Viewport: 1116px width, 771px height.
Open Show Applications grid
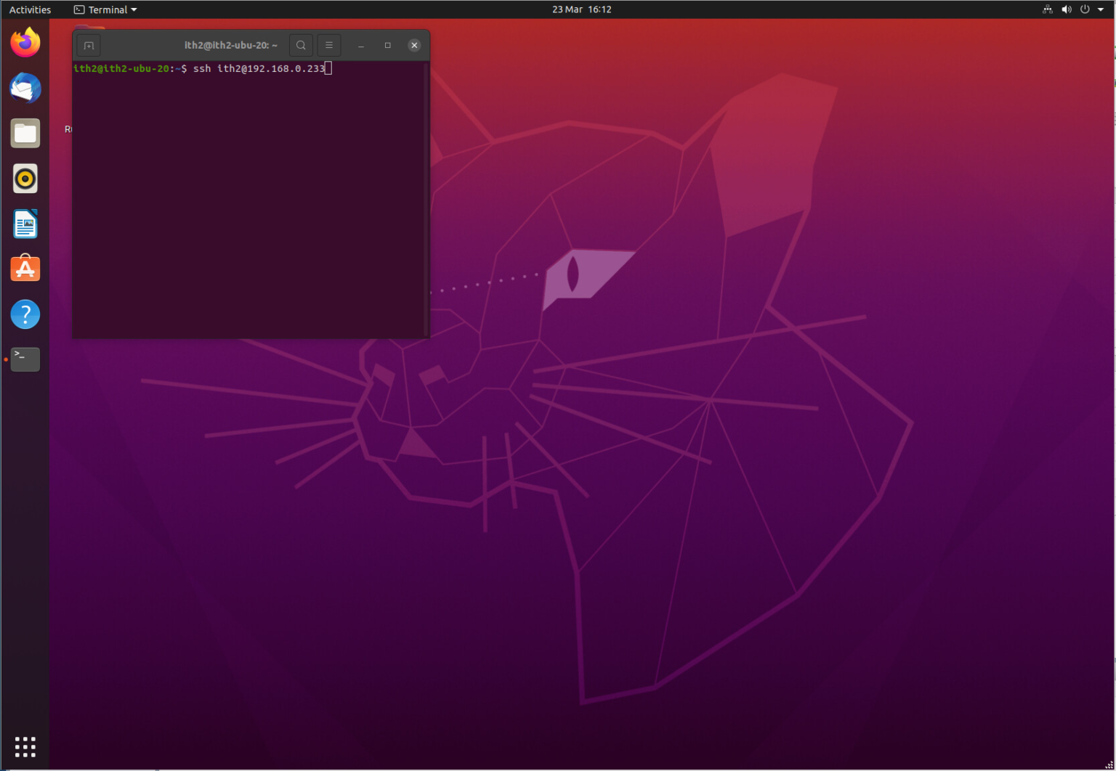(x=25, y=746)
